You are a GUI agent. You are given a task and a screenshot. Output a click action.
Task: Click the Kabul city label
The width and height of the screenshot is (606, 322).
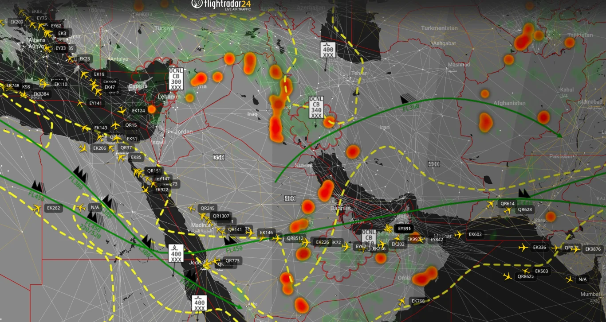(x=567, y=89)
